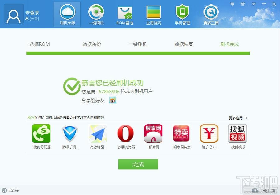The height and width of the screenshot is (195, 280).
Task: Open the title bar dropdown menu arrow
Action: pyautogui.click(x=254, y=4)
